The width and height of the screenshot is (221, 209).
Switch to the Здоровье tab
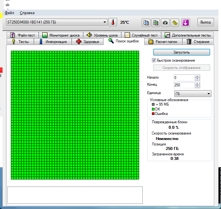pos(88,42)
